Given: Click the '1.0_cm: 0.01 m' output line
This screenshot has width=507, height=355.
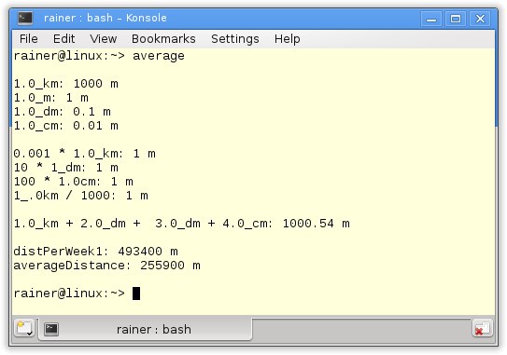Looking at the screenshot, I should tap(66, 126).
